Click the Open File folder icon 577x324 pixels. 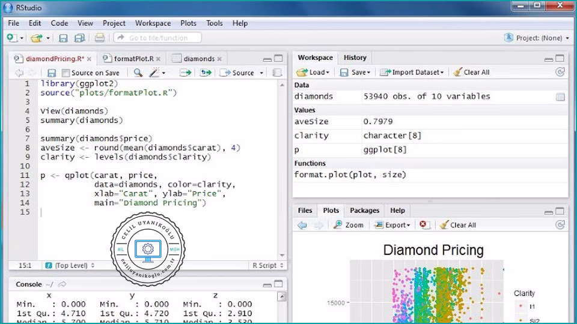click(37, 37)
